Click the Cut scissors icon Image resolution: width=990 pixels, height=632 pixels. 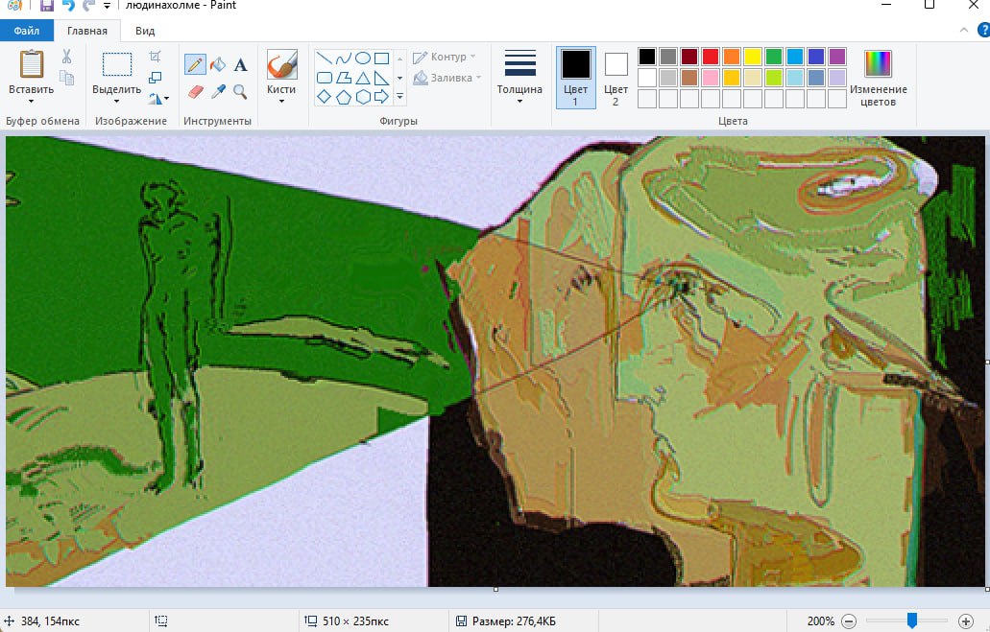(x=66, y=57)
